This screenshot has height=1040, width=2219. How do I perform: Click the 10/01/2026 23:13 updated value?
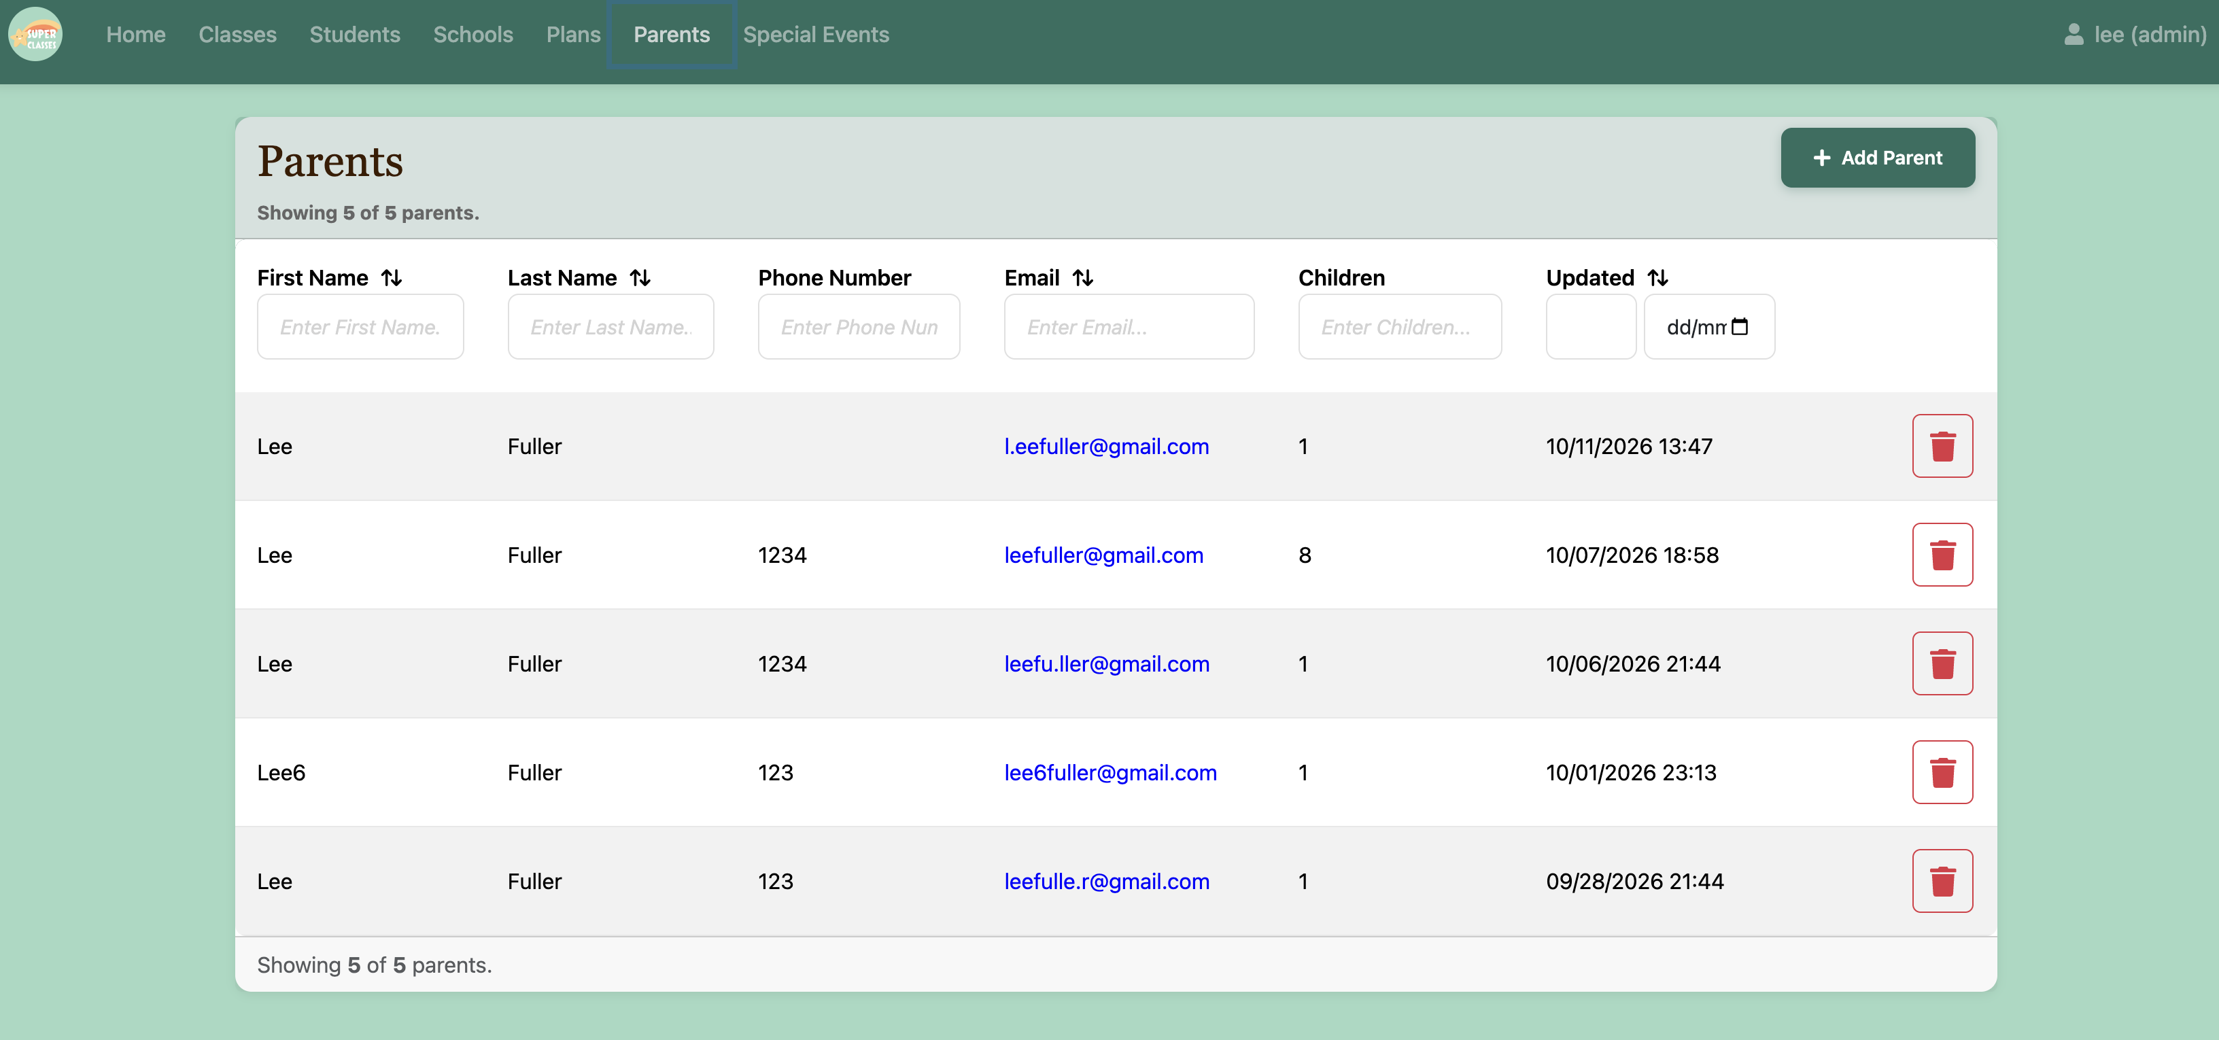tap(1631, 772)
